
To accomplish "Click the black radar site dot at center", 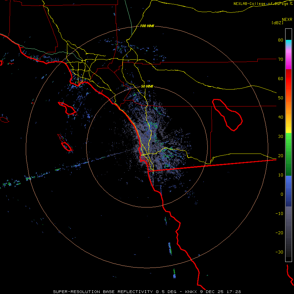I will pyautogui.click(x=153, y=143).
